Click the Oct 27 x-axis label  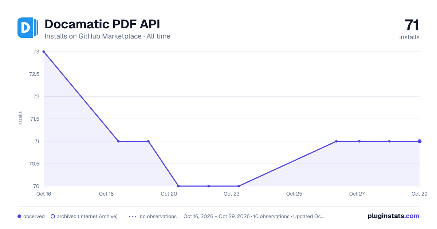click(357, 194)
